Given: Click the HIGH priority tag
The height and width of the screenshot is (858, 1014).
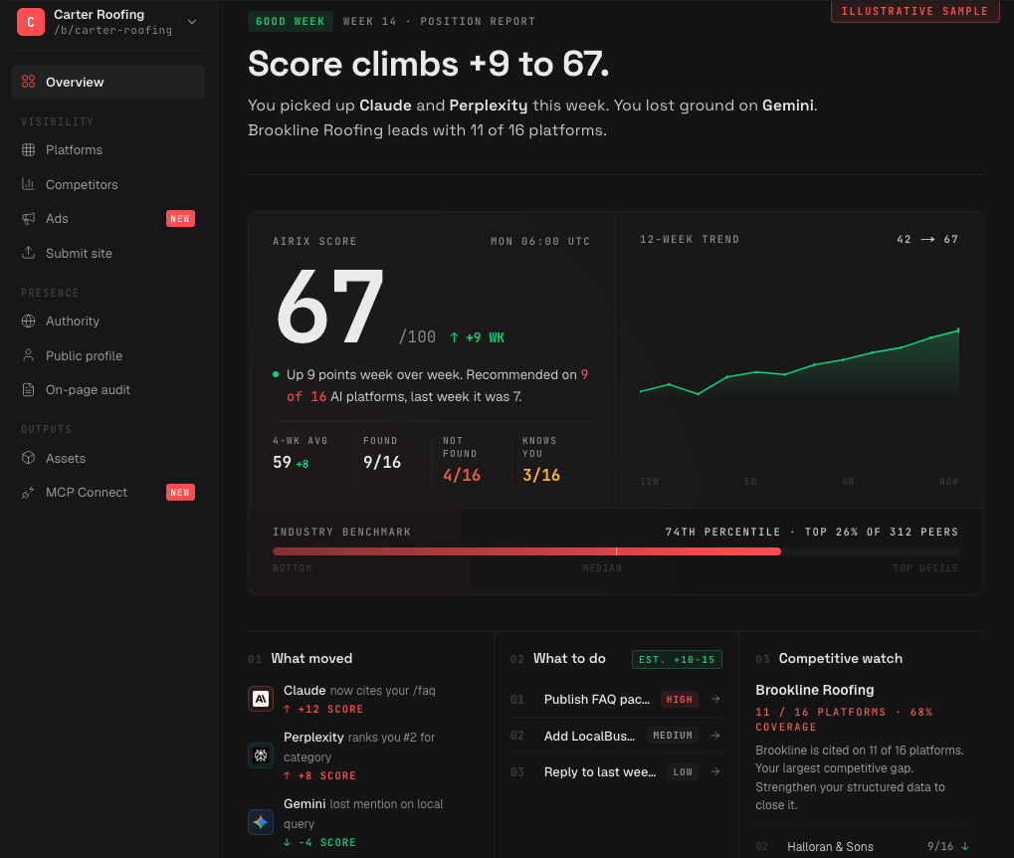Looking at the screenshot, I should pos(679,699).
